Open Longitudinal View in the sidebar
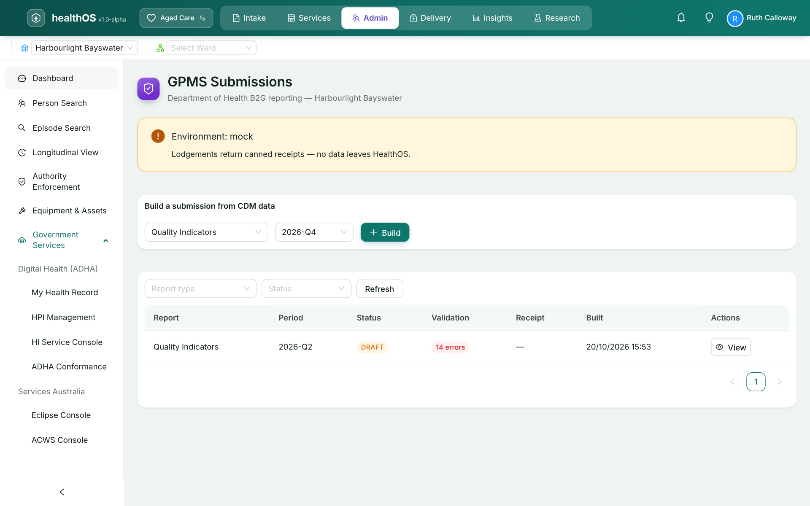Viewport: 810px width, 506px height. coord(62,153)
